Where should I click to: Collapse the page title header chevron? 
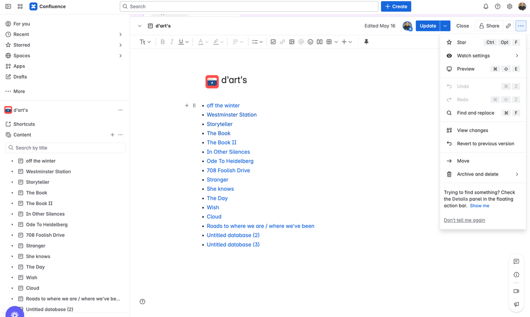coord(140,26)
